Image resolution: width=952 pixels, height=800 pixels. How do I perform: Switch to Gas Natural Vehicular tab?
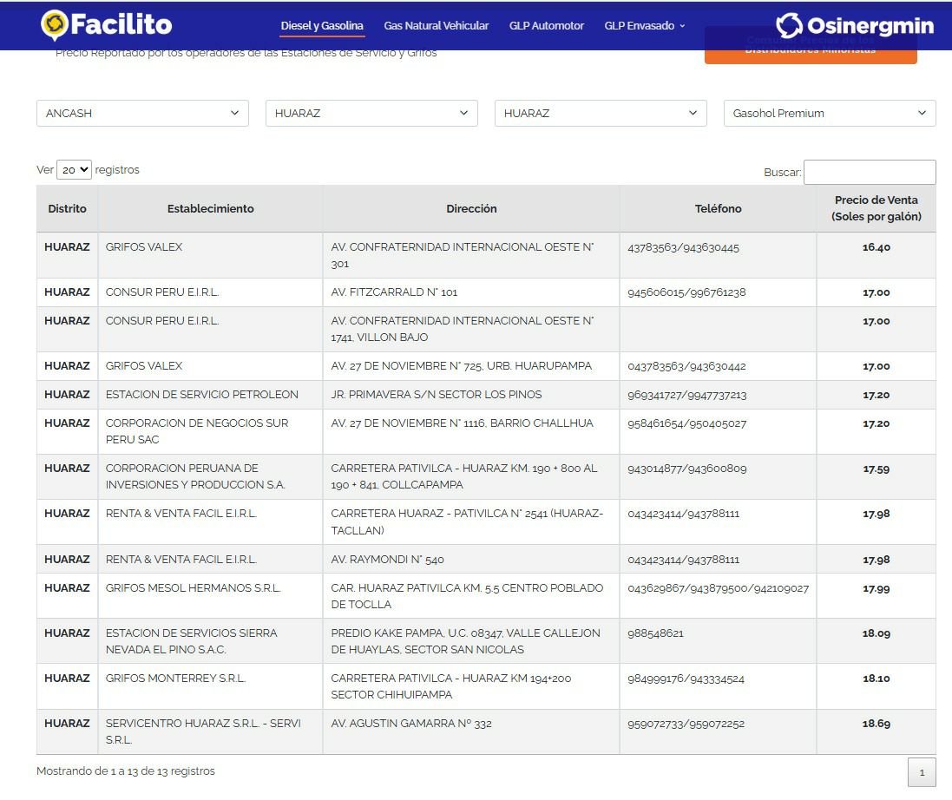(436, 26)
